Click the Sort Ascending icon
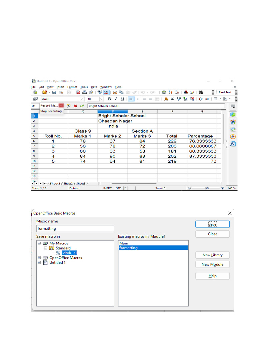Viewport: 256px width, 342px height. click(x=170, y=92)
